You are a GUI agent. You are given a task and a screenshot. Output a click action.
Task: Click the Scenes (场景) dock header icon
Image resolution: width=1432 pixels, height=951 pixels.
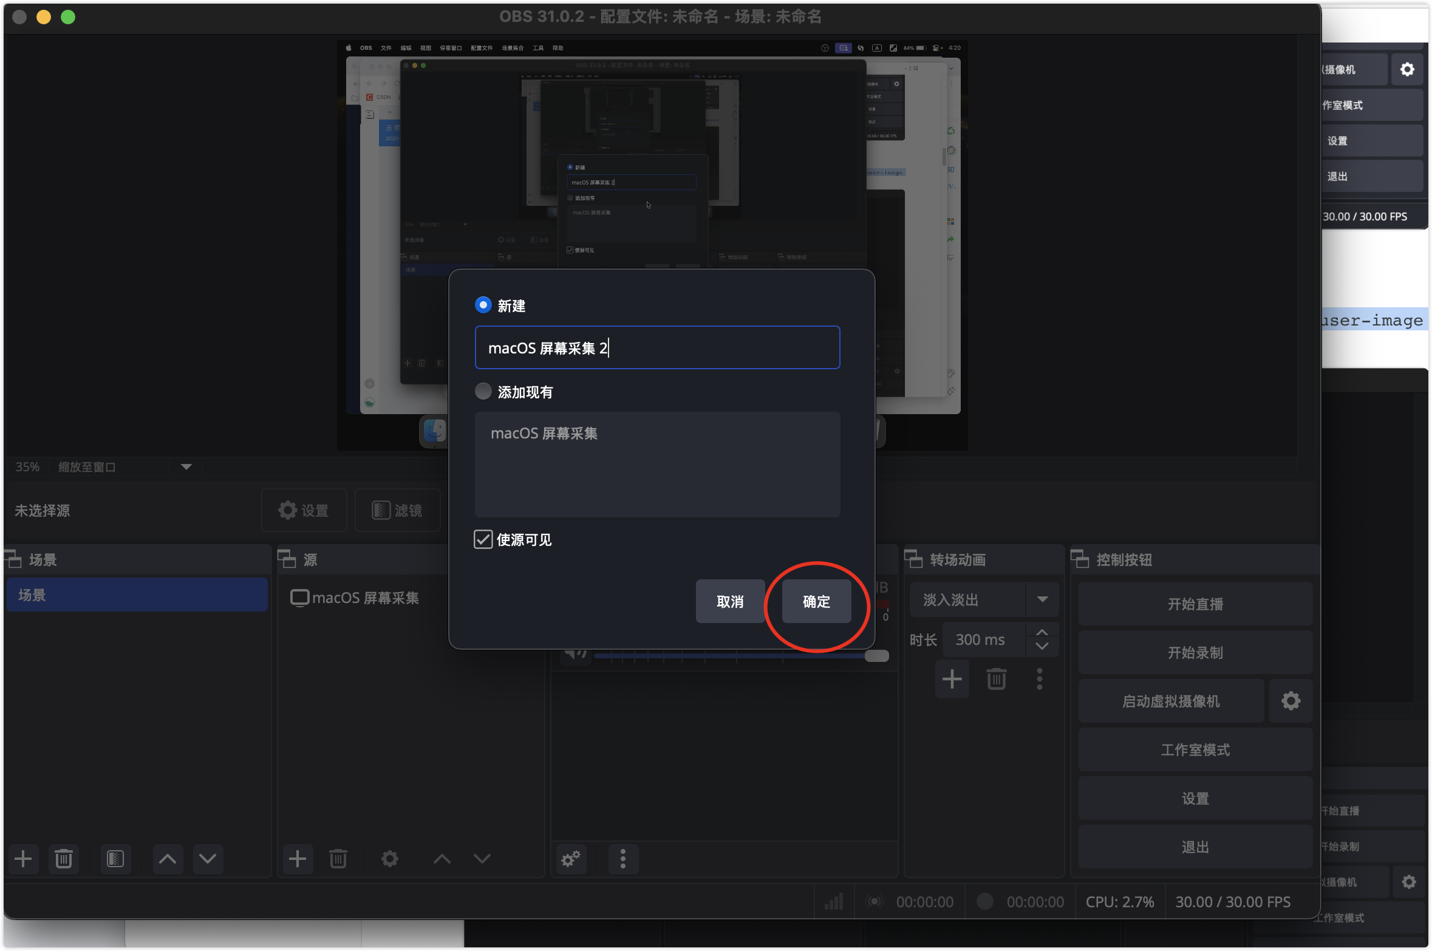[13, 559]
